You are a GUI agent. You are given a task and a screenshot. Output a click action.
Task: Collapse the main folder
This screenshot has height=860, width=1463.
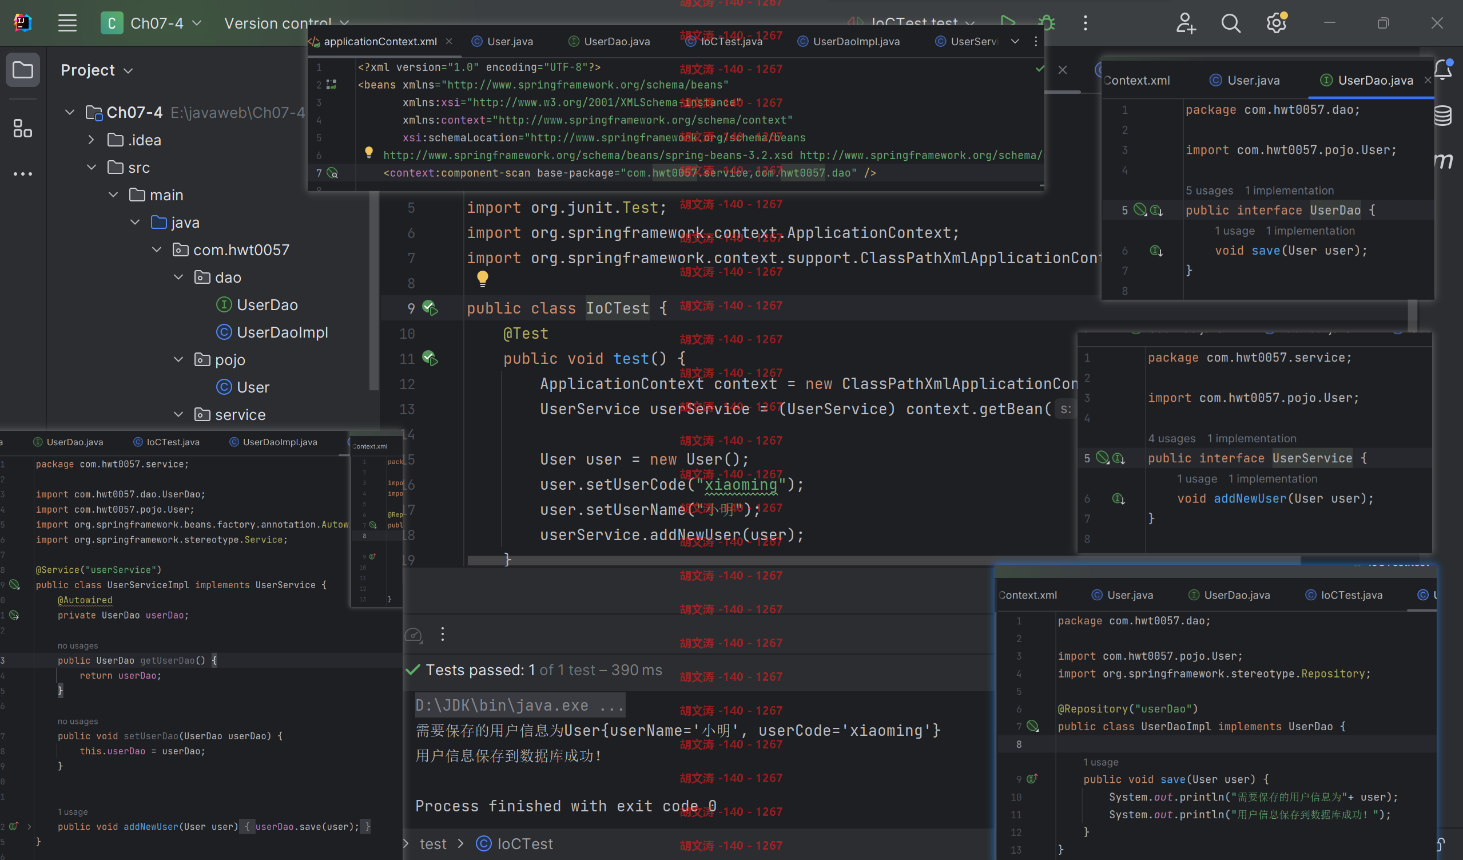113,195
